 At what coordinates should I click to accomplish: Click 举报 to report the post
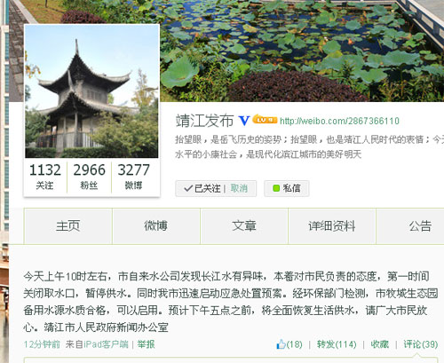click(x=146, y=344)
